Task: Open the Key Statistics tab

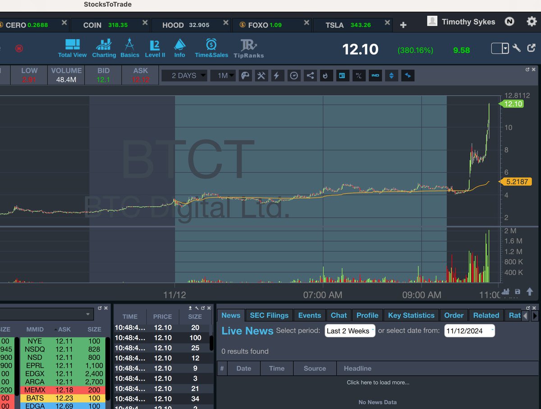Action: [x=411, y=315]
